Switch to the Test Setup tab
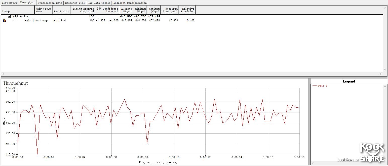The width and height of the screenshot is (388, 166). coord(9,3)
